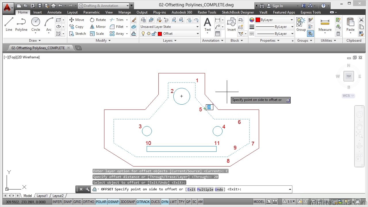
Task: Toggle ORTHO mode in status bar
Action: point(89,202)
